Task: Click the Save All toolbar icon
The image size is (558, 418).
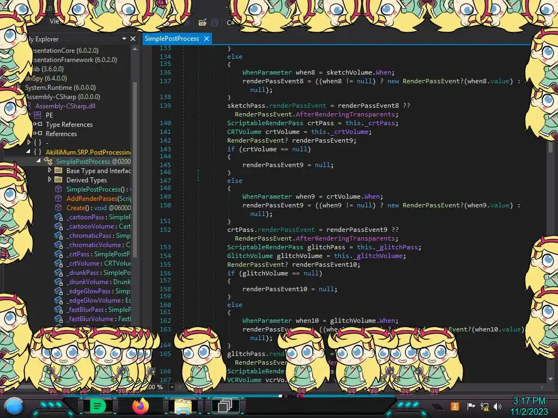Action: 215,23
